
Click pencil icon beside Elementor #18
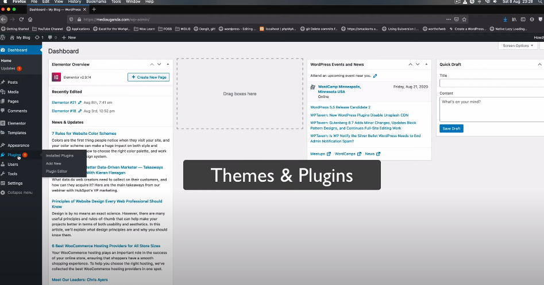80,111
